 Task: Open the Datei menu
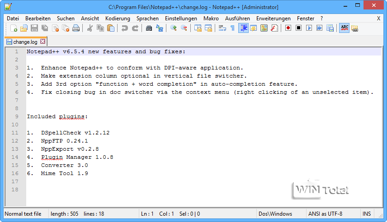tap(13, 18)
